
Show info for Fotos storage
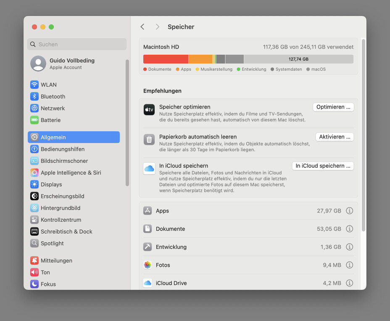[x=350, y=265]
